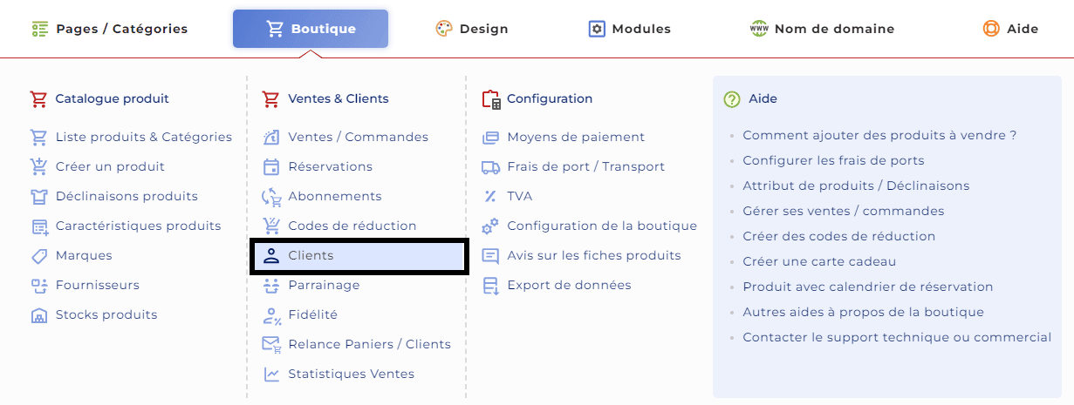The width and height of the screenshot is (1074, 405).
Task: Open Codes de réduction page
Action: click(352, 226)
